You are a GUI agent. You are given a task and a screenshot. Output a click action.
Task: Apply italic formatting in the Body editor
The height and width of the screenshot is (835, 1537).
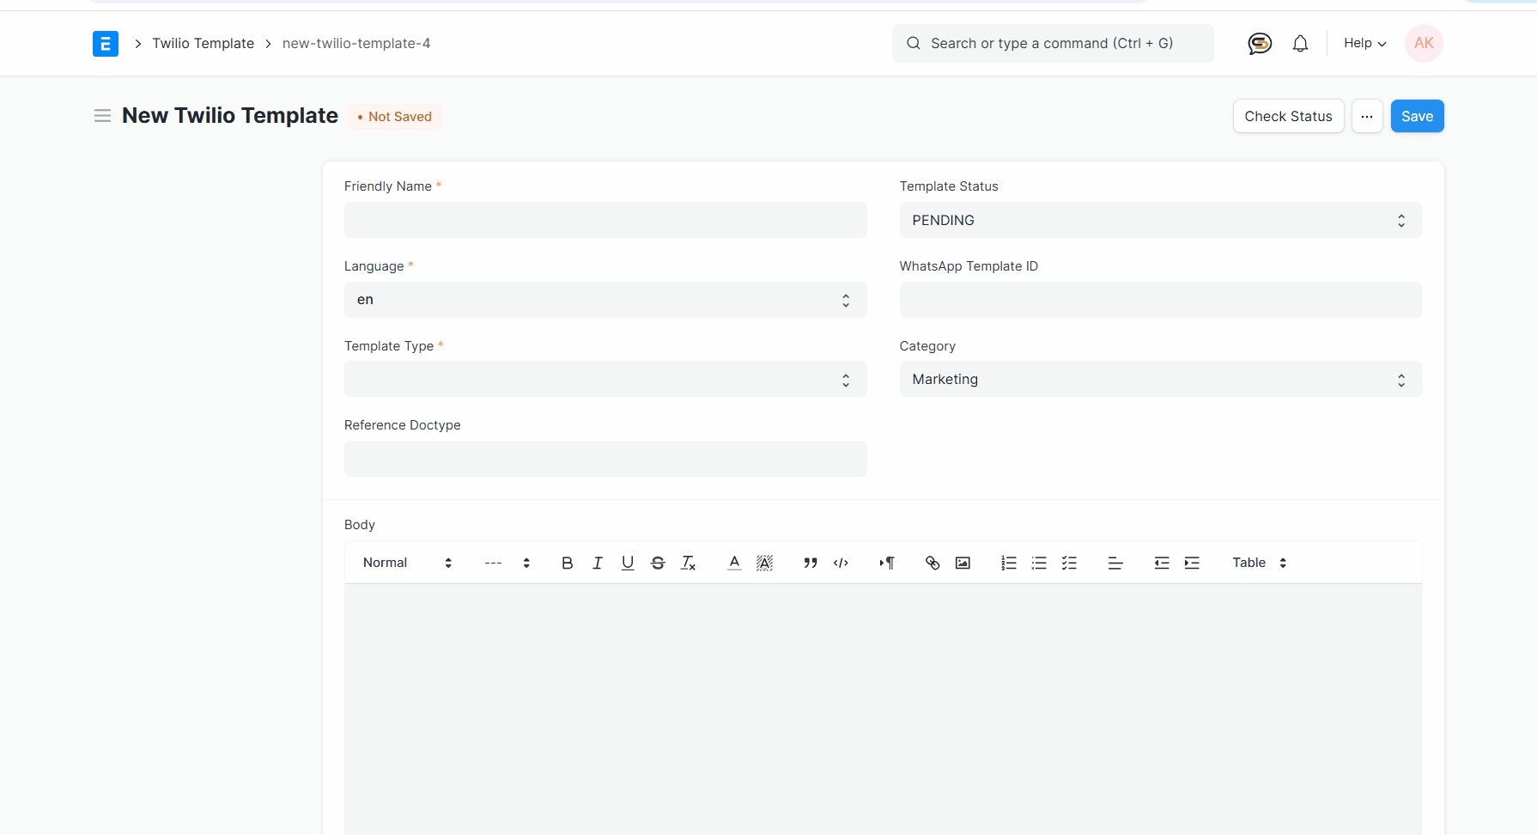click(598, 563)
